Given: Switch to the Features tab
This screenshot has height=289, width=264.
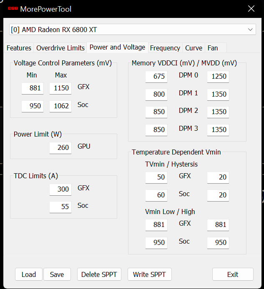Looking at the screenshot, I should [19, 48].
